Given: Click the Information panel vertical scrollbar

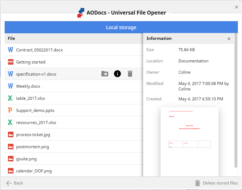Looking at the screenshot, I should (236, 100).
